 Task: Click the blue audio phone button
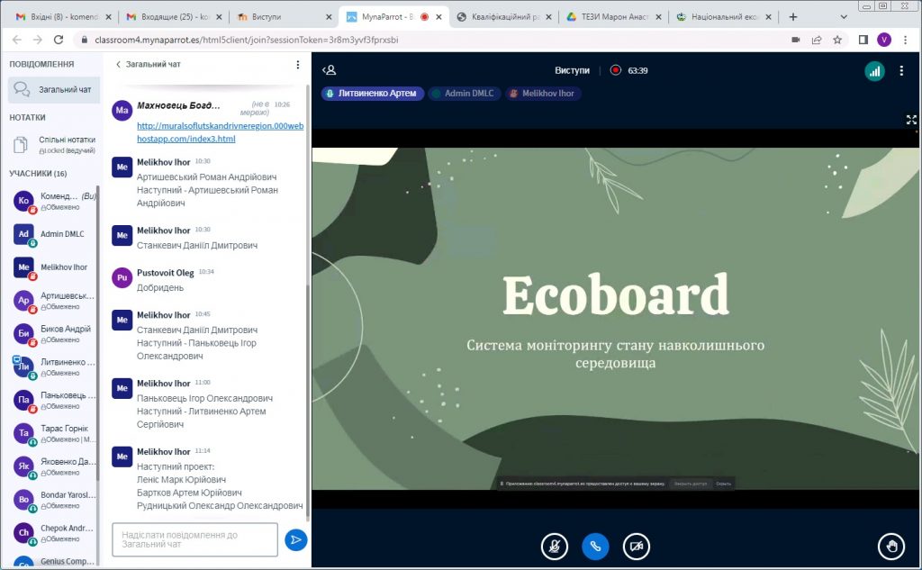coord(595,546)
